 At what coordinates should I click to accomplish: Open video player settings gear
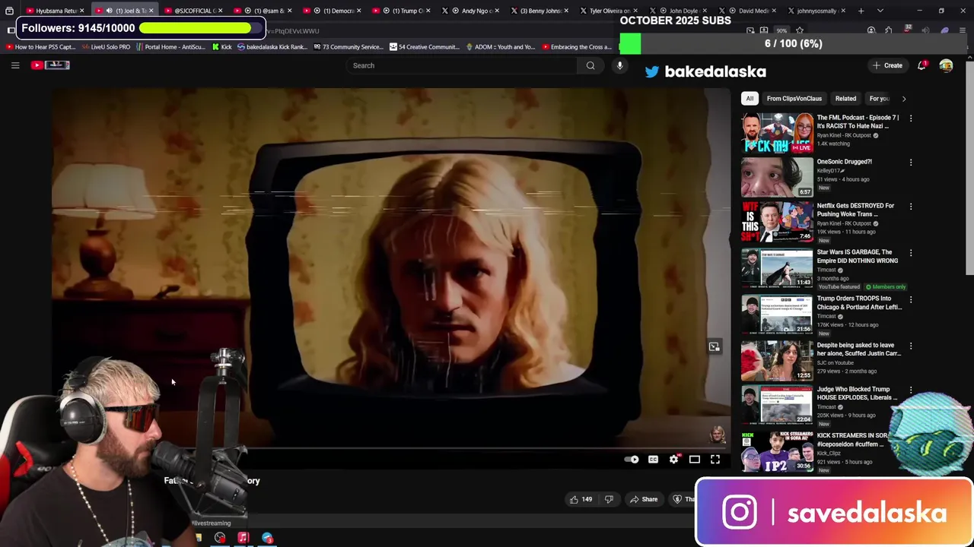pos(673,459)
